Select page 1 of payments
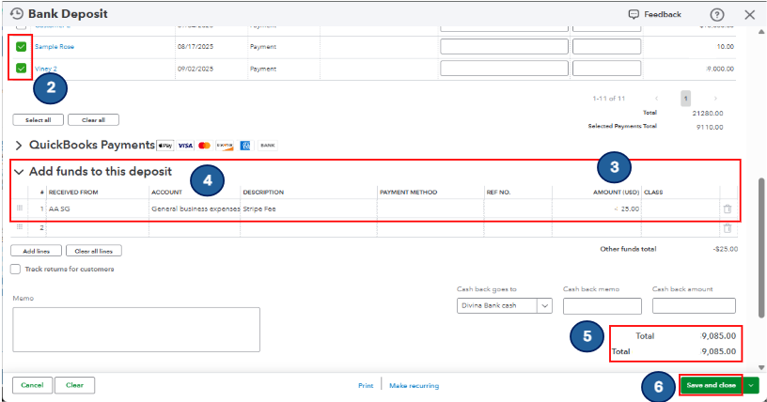This screenshot has width=767, height=402. pos(686,99)
